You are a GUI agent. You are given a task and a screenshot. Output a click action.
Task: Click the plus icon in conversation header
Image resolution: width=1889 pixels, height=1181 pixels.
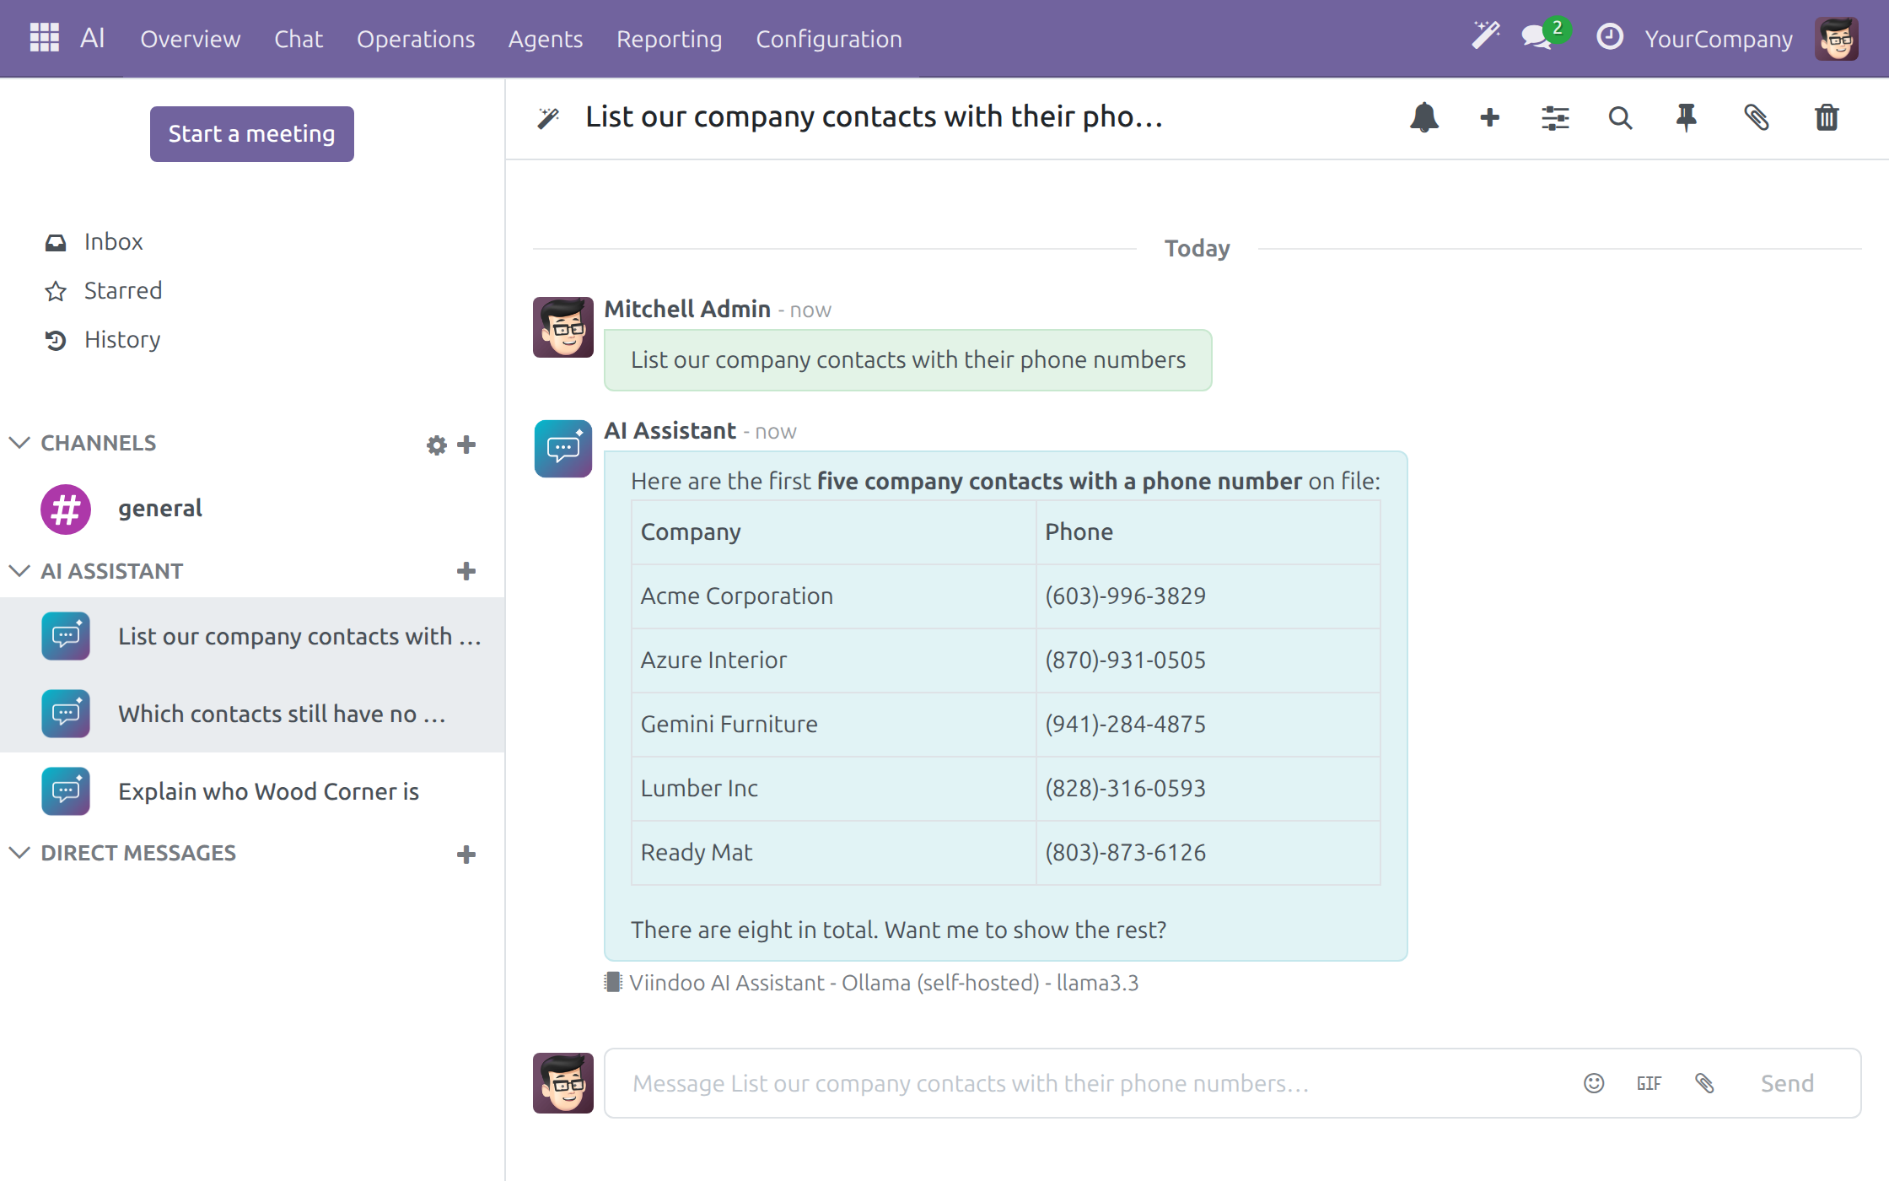[x=1490, y=117]
